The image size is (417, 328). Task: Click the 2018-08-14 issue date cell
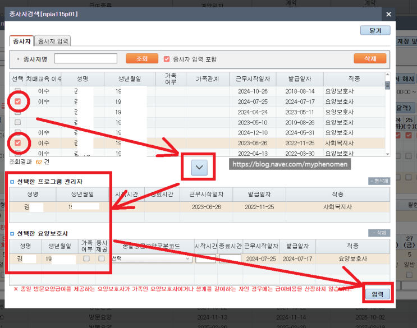tap(300, 91)
